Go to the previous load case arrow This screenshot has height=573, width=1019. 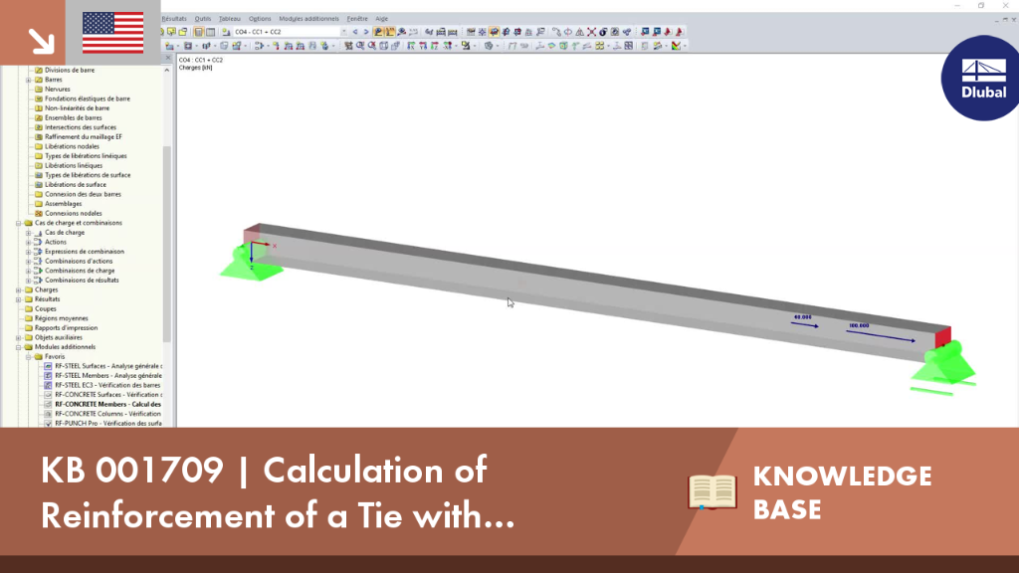pyautogui.click(x=355, y=31)
